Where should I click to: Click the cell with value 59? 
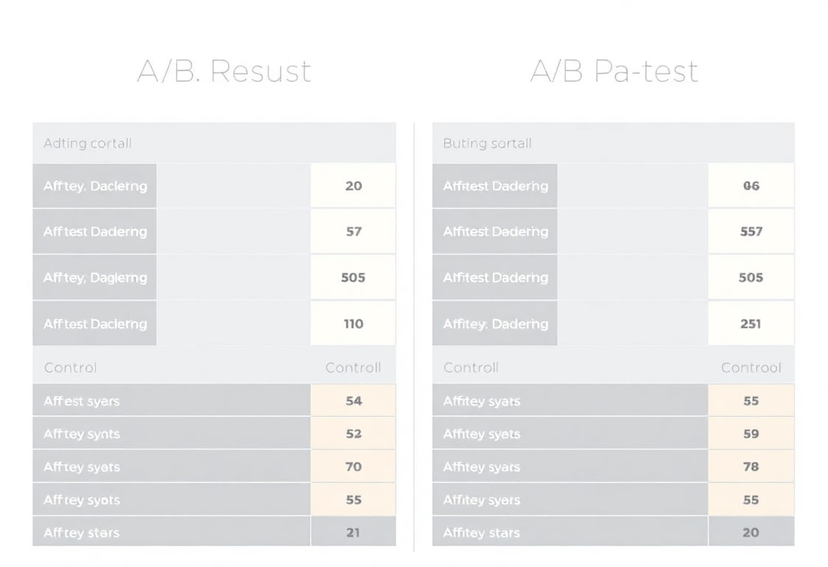751,434
